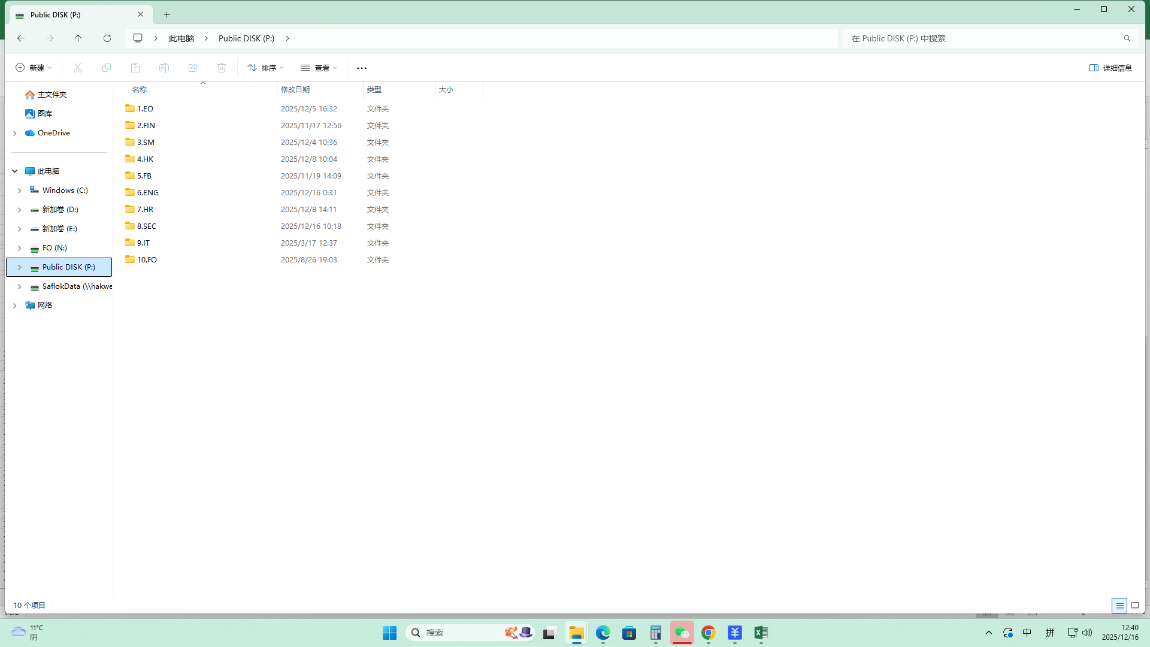Switch to details list view in status bar
Screen dimensions: 1150x647
1119,606
